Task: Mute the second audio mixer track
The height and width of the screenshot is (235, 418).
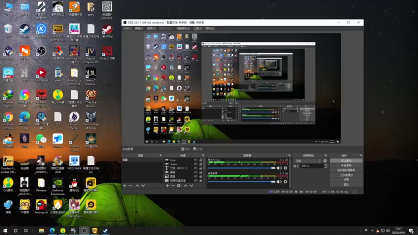Action: click(279, 181)
